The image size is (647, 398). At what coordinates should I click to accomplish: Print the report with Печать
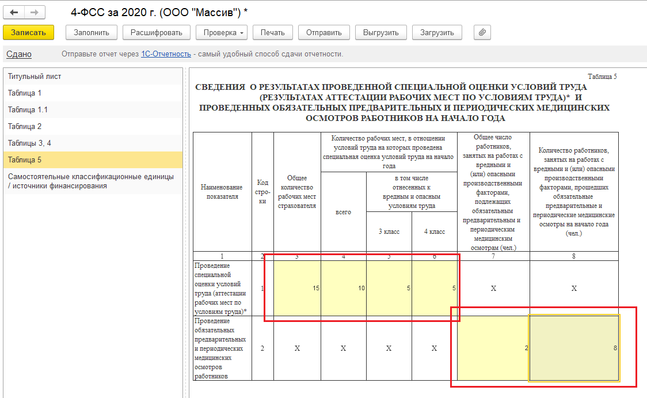[x=272, y=32]
